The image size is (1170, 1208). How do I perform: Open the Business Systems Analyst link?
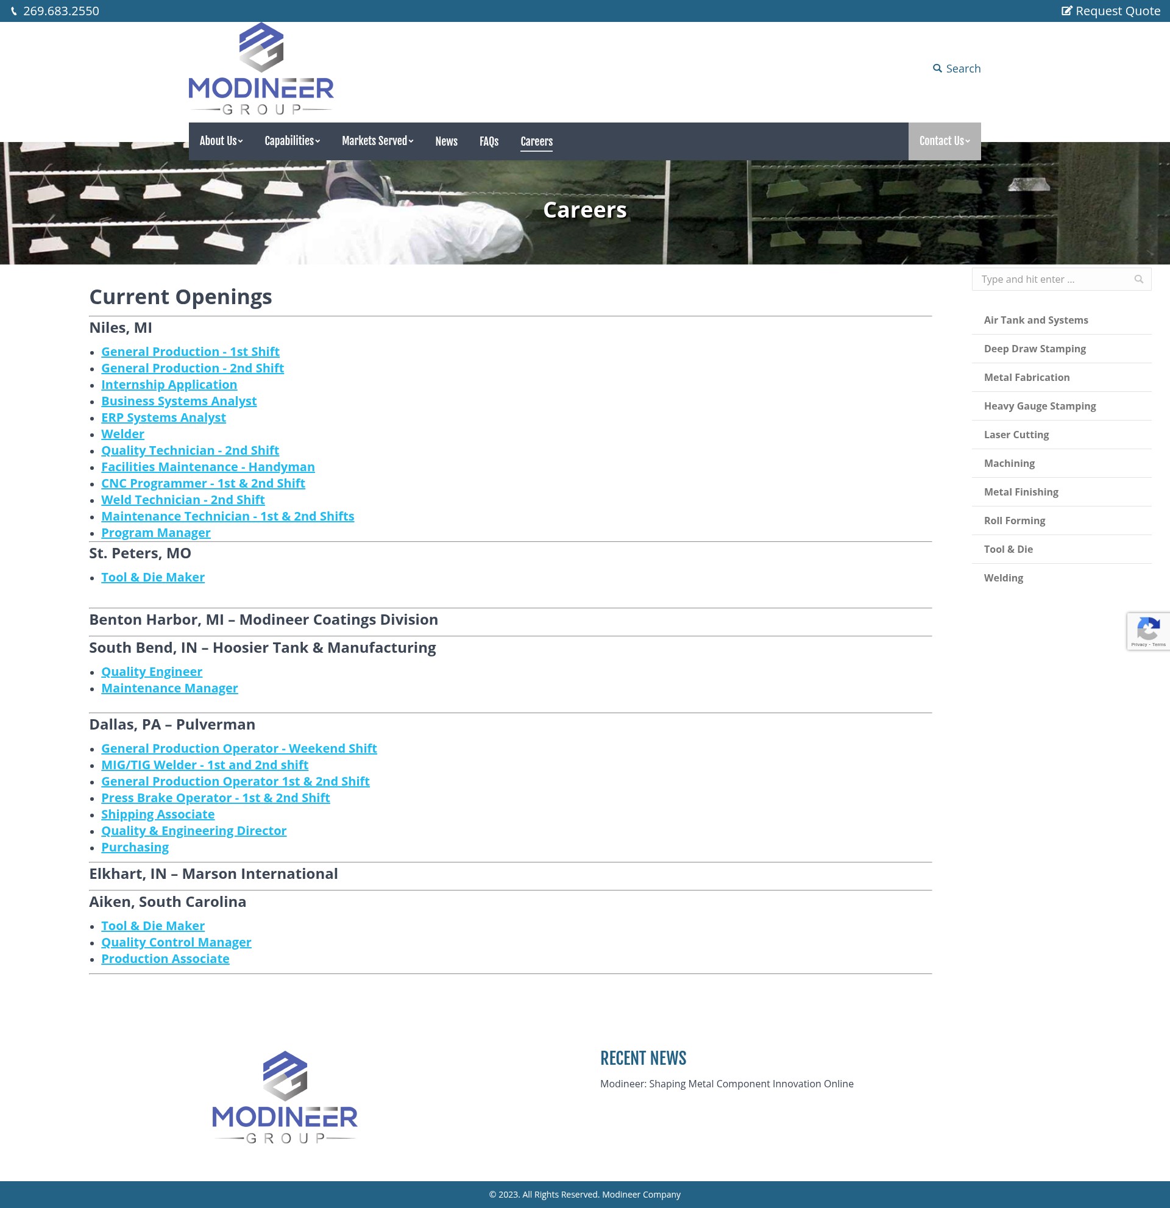(x=179, y=401)
